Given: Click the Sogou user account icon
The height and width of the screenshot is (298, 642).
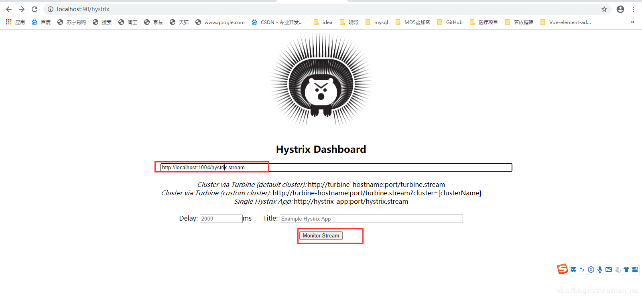Looking at the screenshot, I should pos(618,270).
